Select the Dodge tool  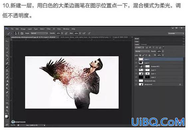click(x=7, y=89)
